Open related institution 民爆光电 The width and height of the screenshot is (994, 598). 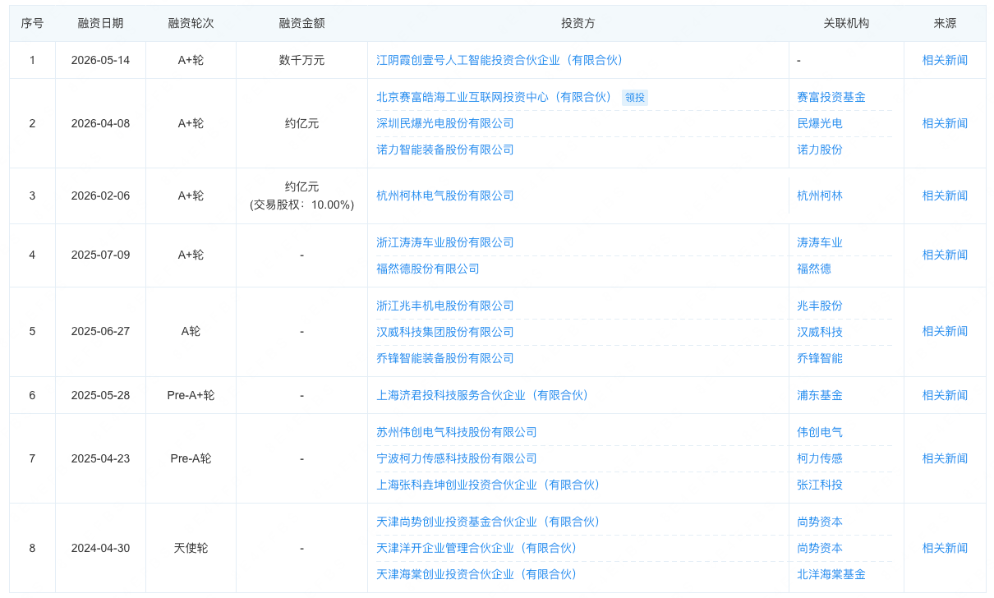pos(820,123)
